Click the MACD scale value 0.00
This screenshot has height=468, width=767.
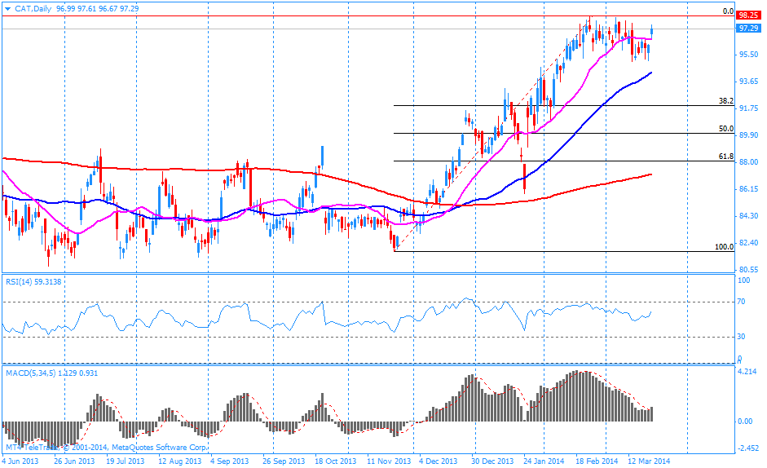pos(744,422)
